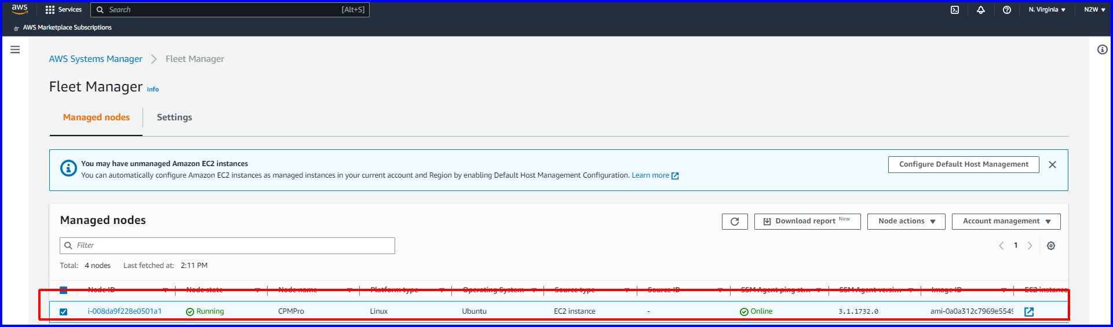Sort by the Platform type column arrow
This screenshot has height=327, width=1113.
point(441,290)
